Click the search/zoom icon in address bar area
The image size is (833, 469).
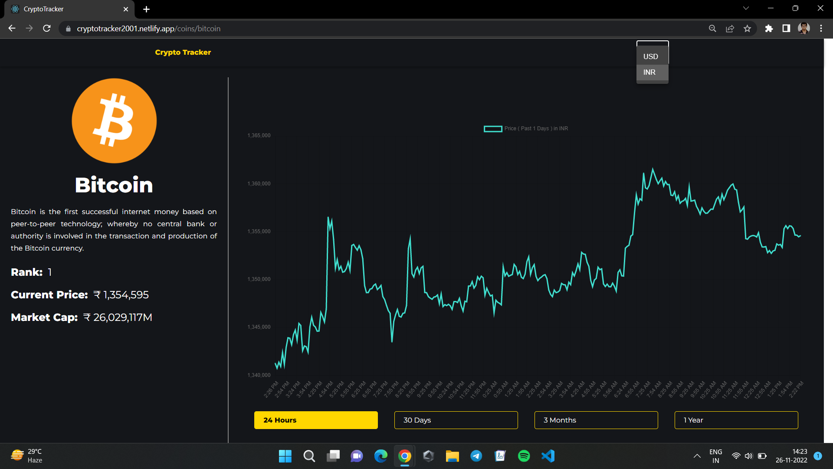pyautogui.click(x=713, y=28)
